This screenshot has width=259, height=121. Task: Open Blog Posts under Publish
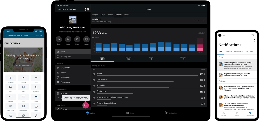pyautogui.click(x=73, y=68)
